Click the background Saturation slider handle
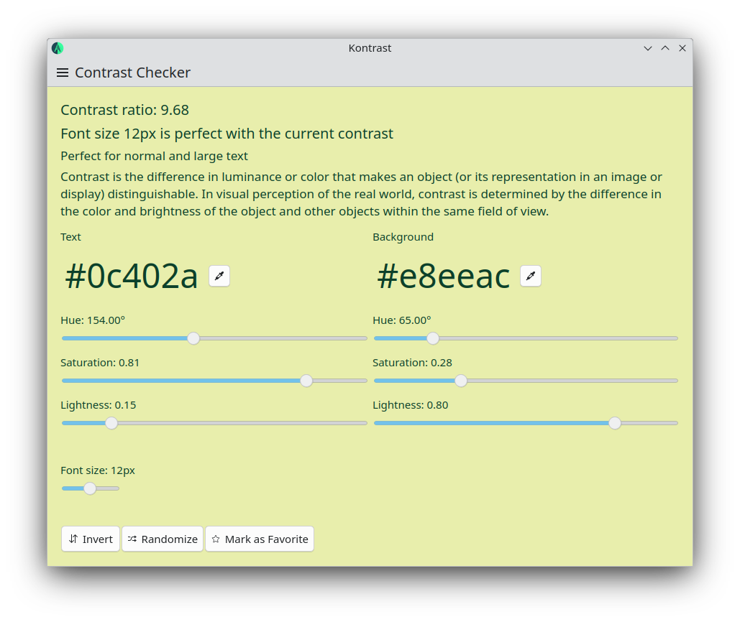Viewport: 740px width, 622px height. [x=461, y=381]
